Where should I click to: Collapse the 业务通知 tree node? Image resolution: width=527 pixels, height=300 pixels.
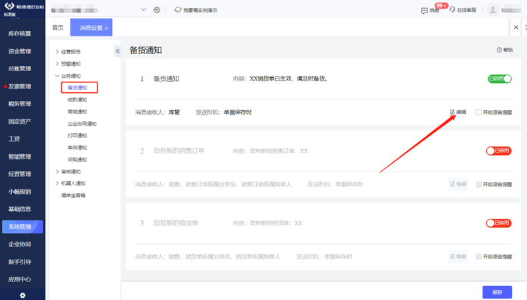[57, 76]
